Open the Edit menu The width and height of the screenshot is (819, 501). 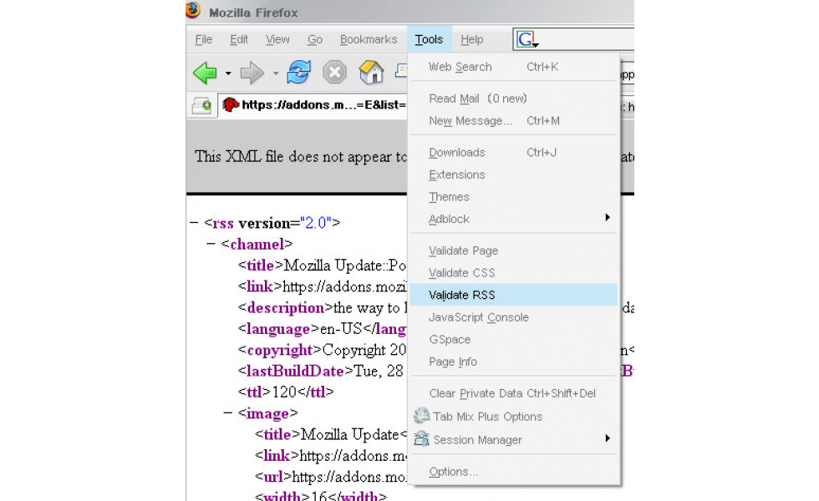[239, 40]
